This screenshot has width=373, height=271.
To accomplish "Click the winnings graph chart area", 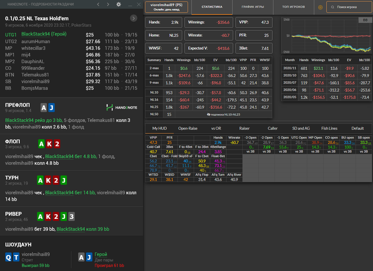I will (326, 36).
